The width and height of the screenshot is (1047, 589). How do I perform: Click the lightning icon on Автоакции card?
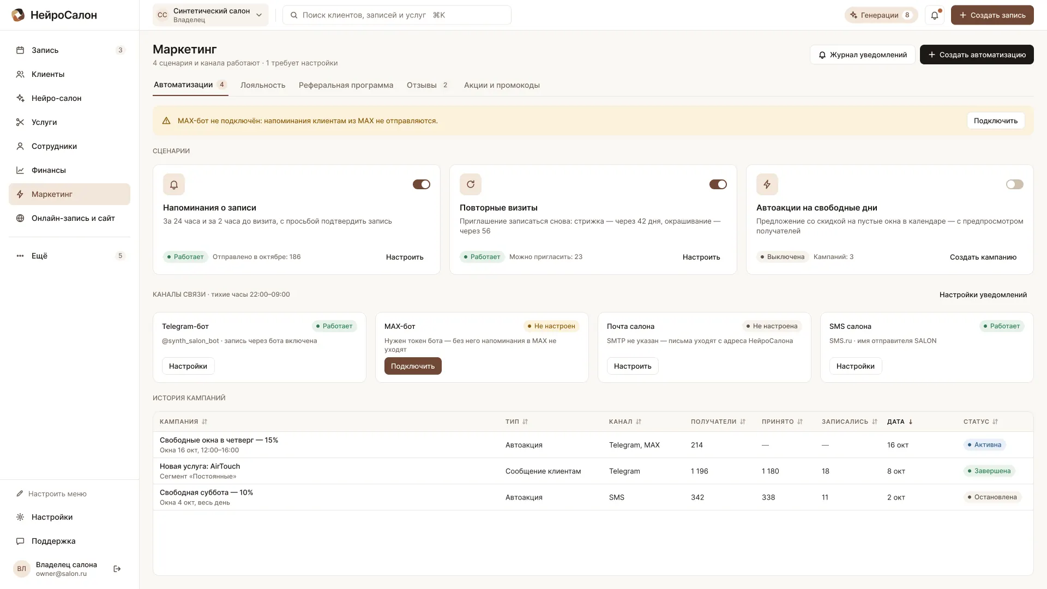click(x=767, y=184)
